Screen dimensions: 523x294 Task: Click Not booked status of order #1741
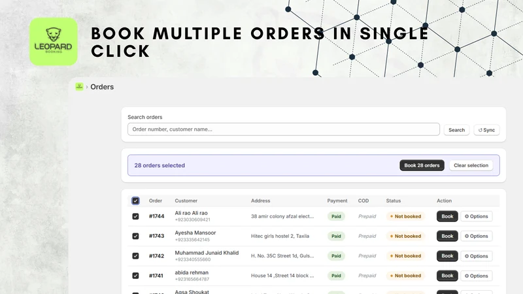(x=405, y=276)
